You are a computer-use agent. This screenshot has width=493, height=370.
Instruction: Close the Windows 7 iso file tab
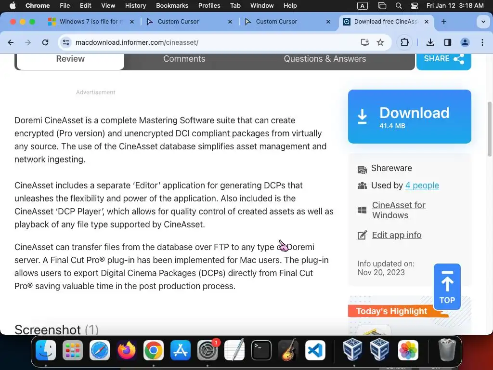tap(132, 22)
